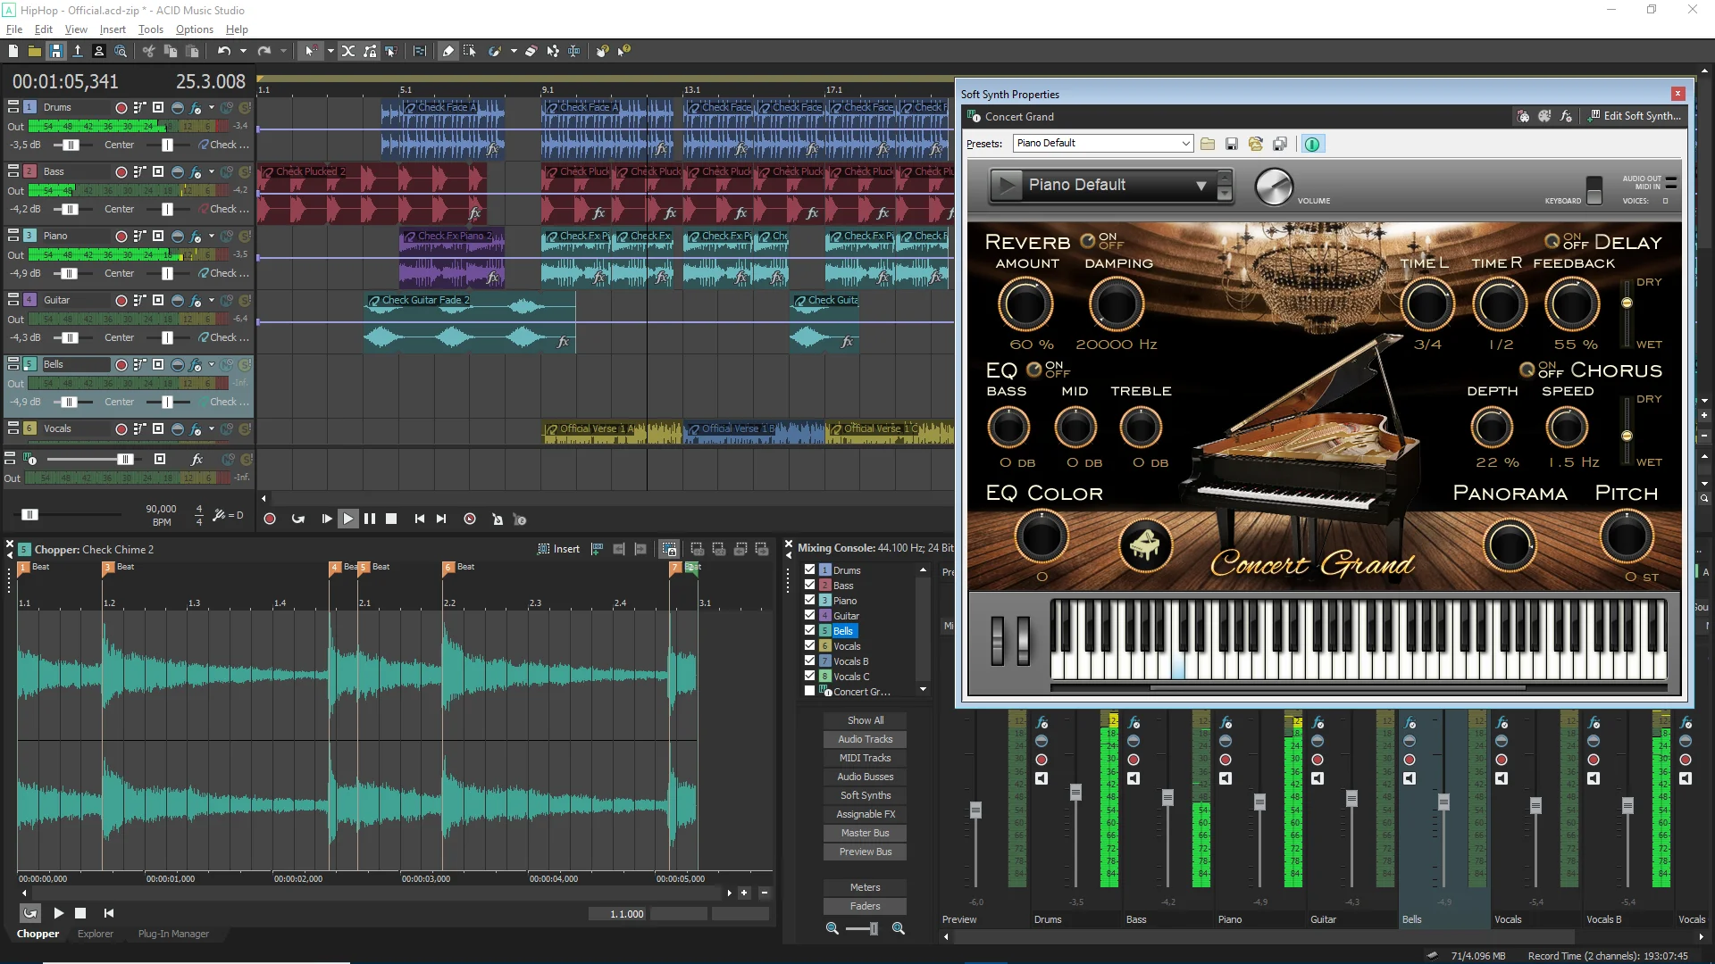Image resolution: width=1715 pixels, height=964 pixels.
Task: Open the Tools menu
Action: 151,29
